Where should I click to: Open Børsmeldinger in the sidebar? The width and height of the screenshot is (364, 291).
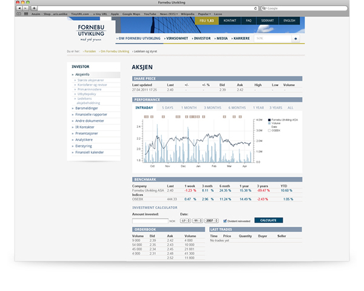(87, 108)
